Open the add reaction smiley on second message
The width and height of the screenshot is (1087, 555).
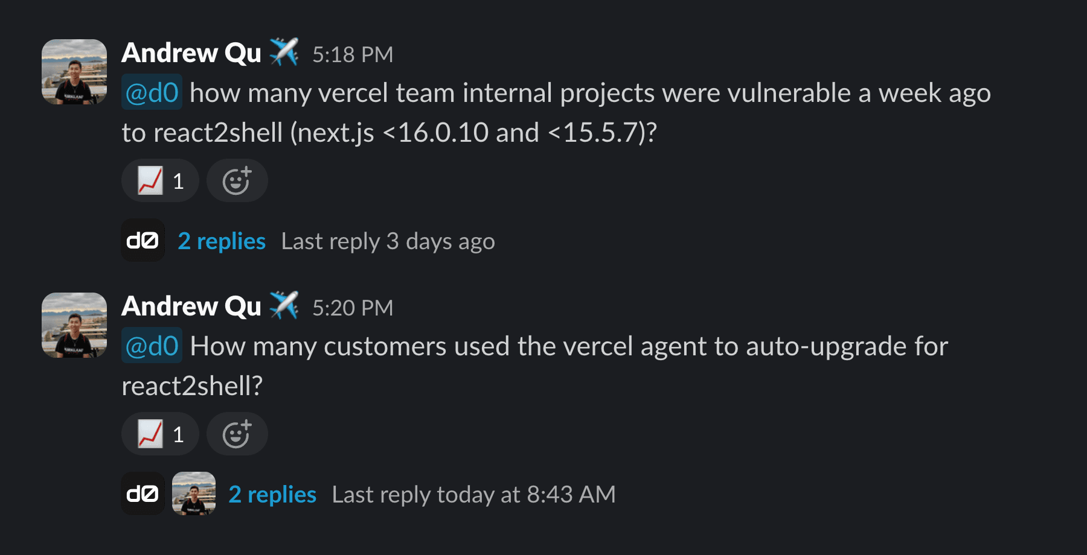point(237,433)
